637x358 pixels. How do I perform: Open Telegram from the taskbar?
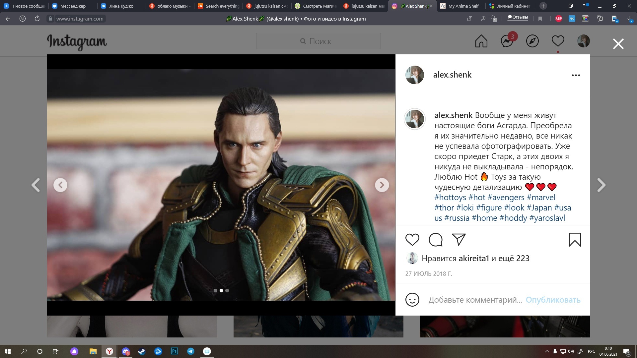point(191,351)
